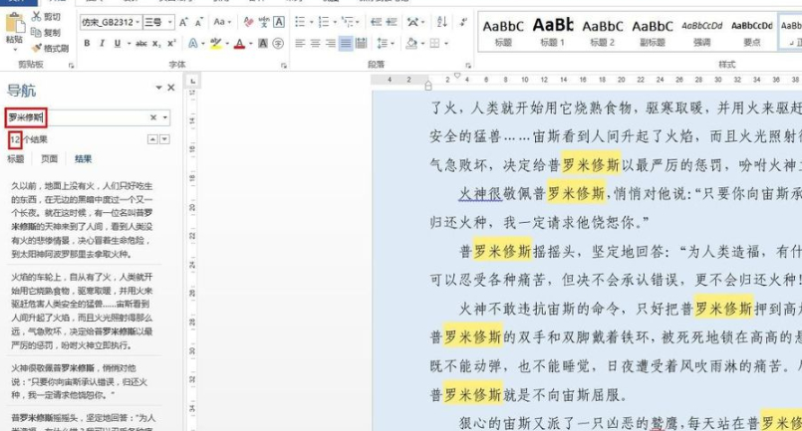802x431 pixels.
Task: Apply yellow text highlight color
Action: (x=216, y=44)
